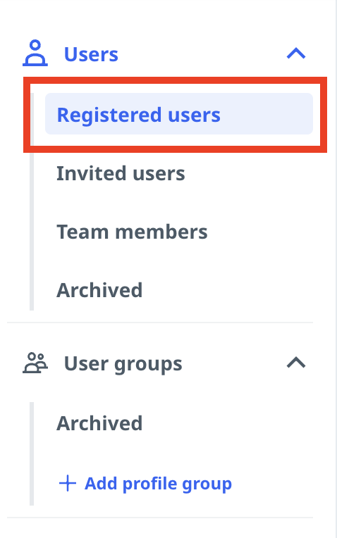
Task: Go to Invited users
Action: (x=121, y=173)
